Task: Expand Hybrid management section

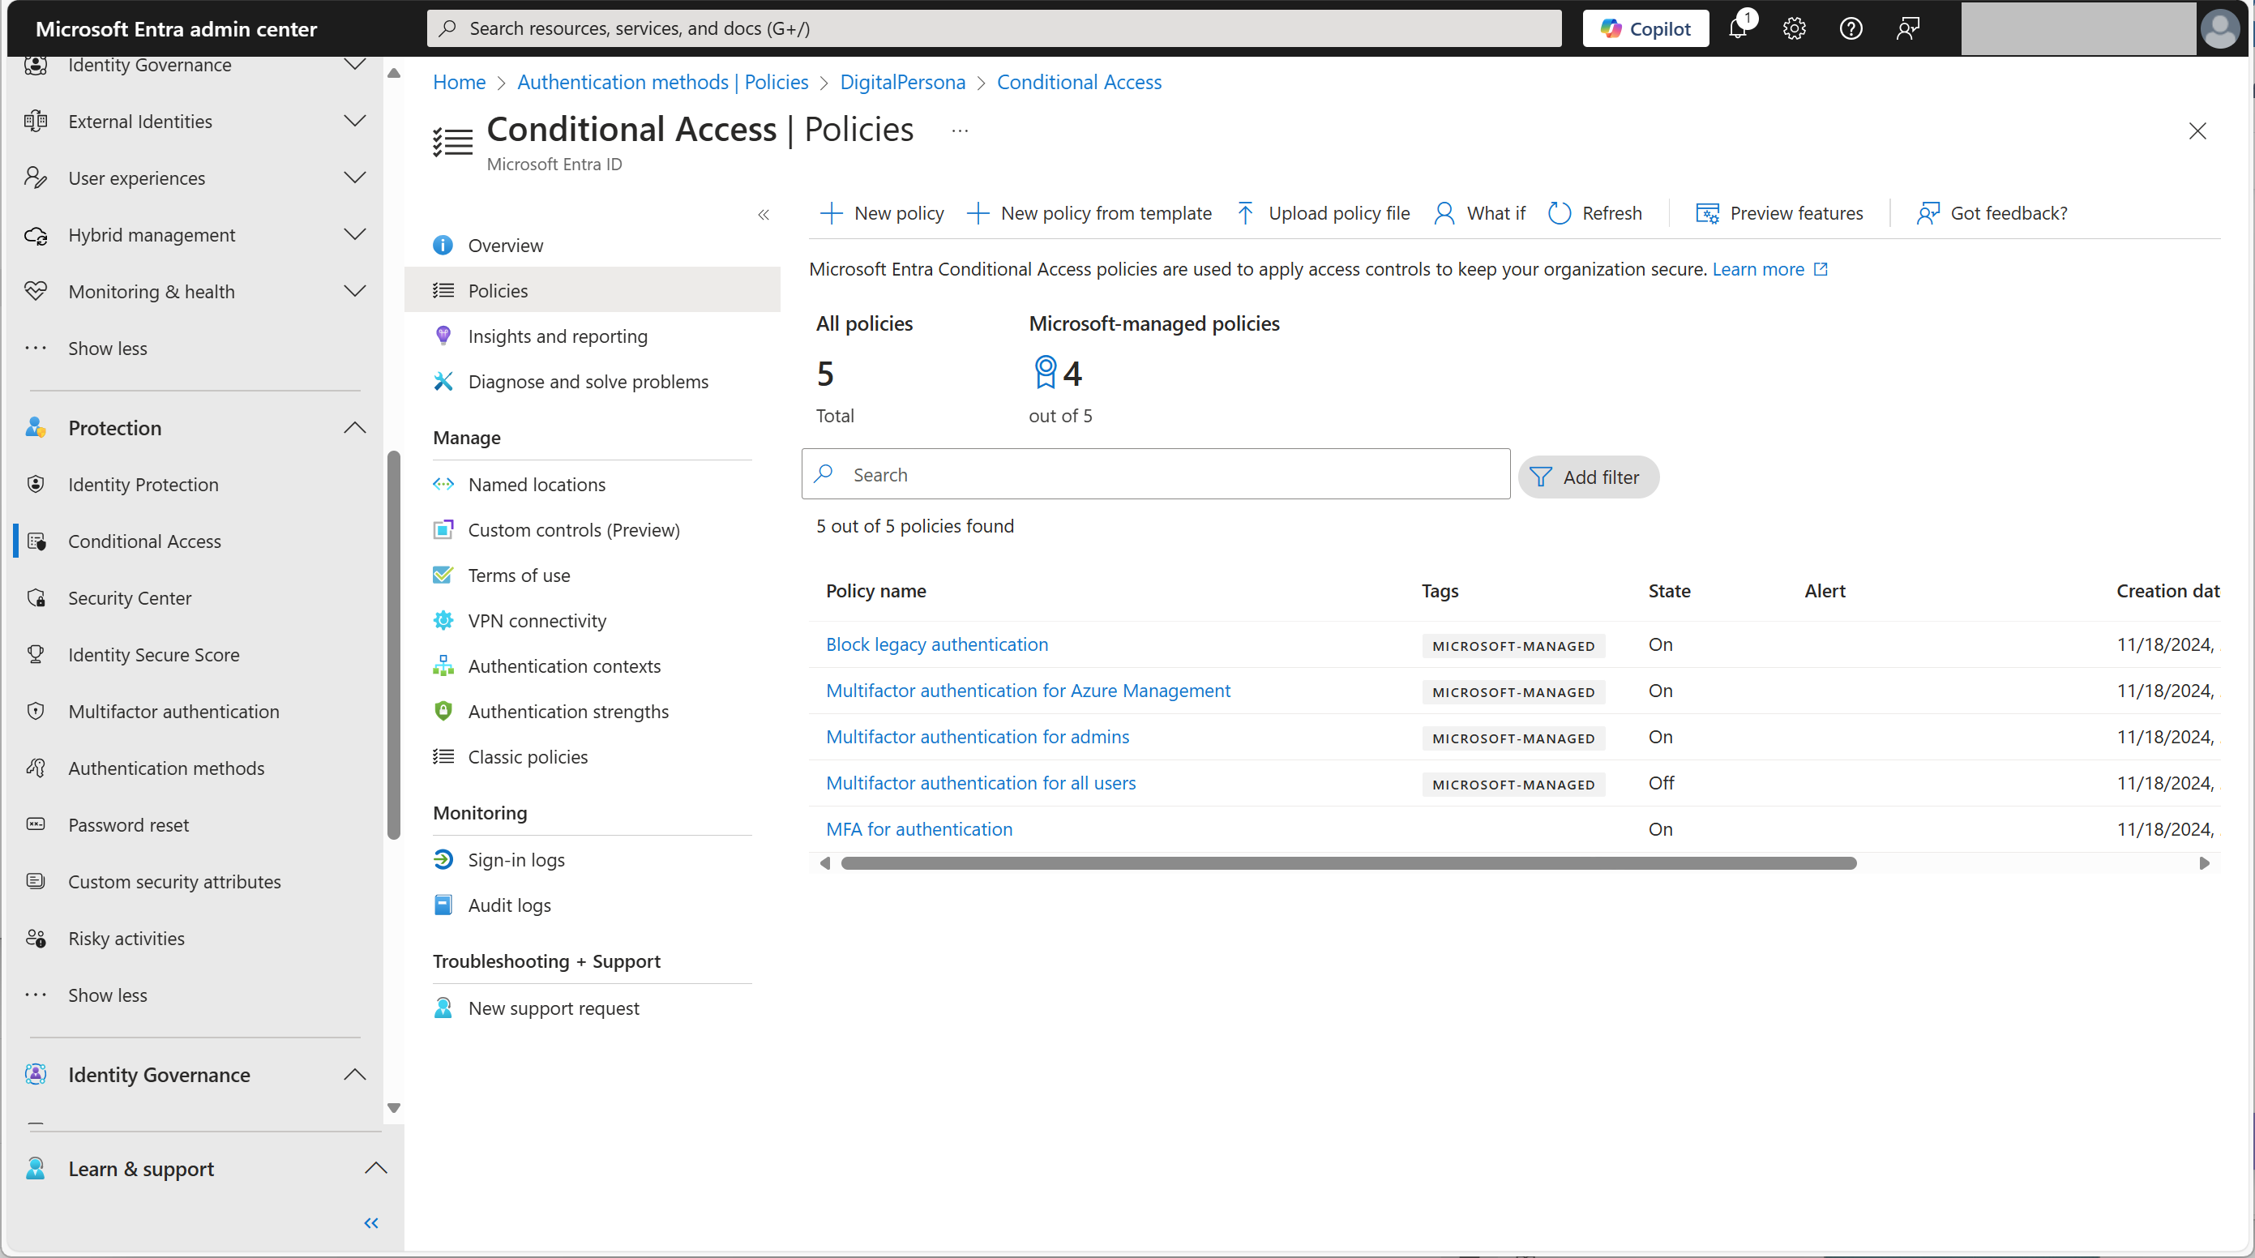Action: 354,234
